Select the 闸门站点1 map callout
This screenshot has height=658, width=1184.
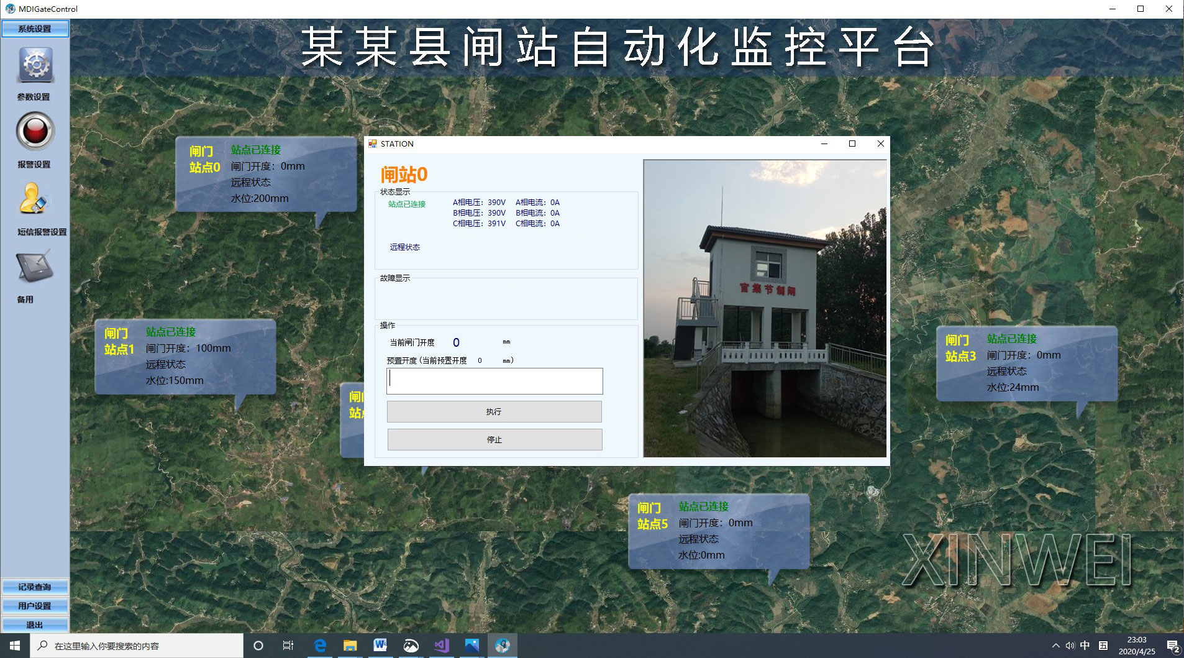tap(185, 357)
